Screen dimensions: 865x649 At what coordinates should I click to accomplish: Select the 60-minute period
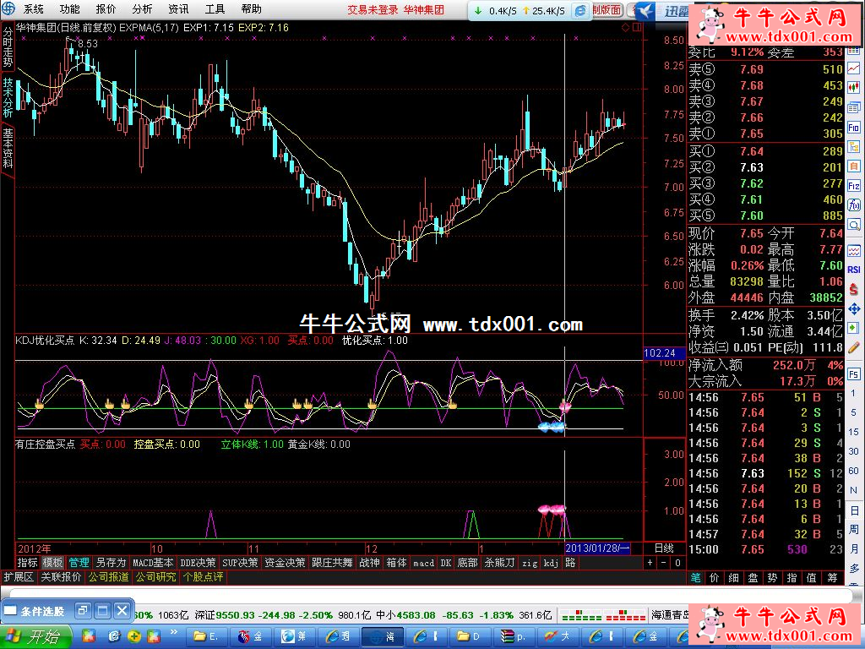[x=853, y=471]
